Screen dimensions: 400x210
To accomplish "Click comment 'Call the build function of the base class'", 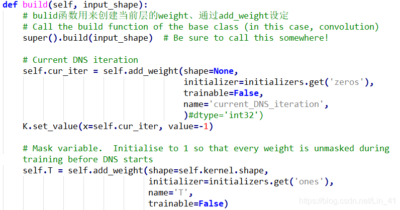I will [201, 27].
